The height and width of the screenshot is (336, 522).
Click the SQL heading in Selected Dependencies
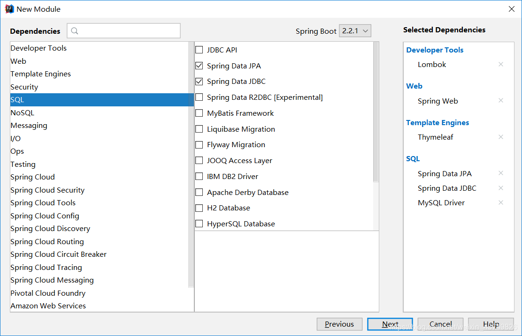[413, 159]
